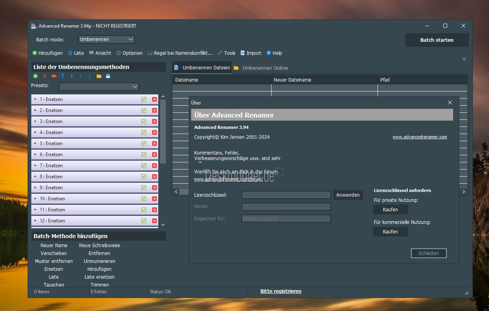Remove method 9 : Ersetzen with its red X
The image size is (489, 311).
[x=154, y=188]
